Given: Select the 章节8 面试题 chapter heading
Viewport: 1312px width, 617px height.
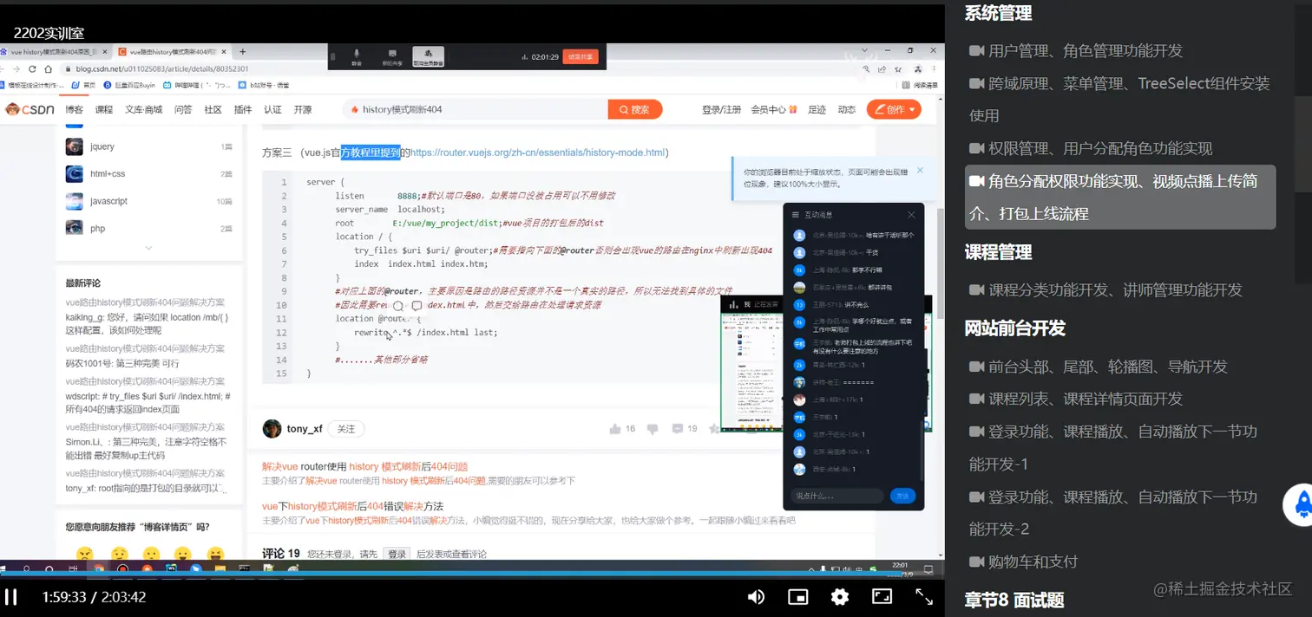Looking at the screenshot, I should click(1014, 600).
